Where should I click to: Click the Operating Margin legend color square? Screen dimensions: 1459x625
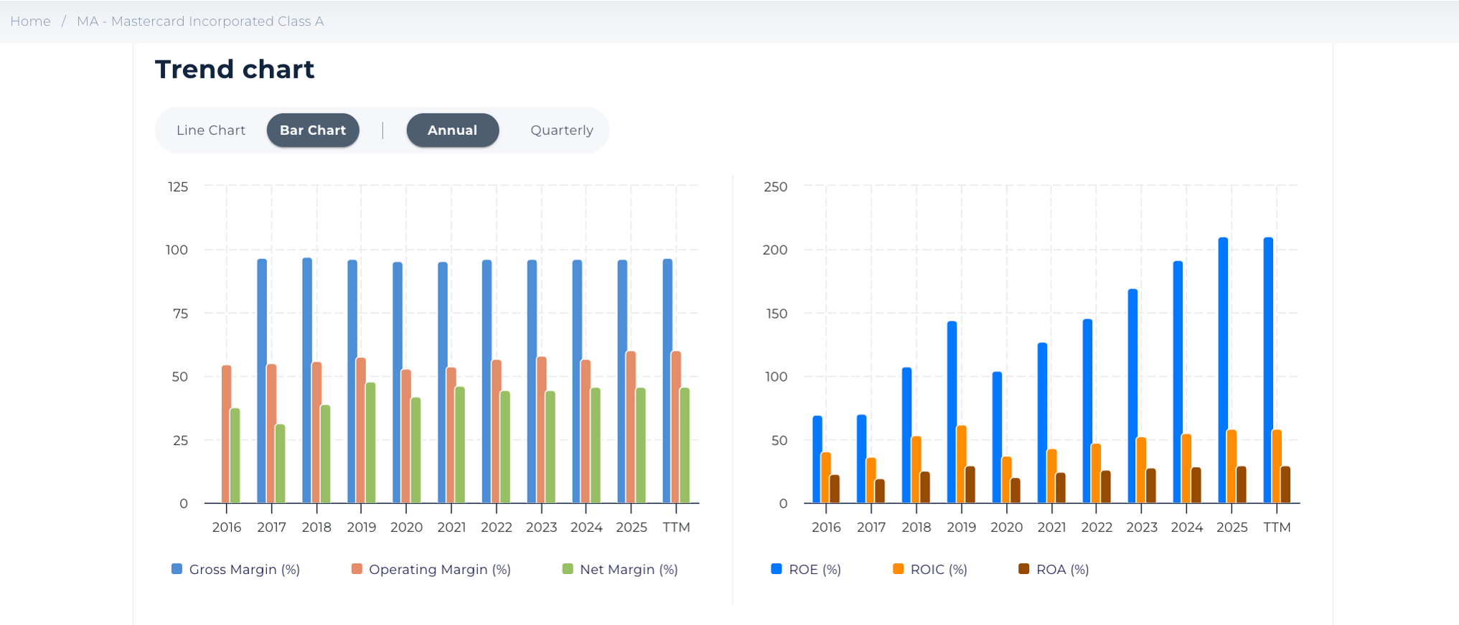coord(357,569)
